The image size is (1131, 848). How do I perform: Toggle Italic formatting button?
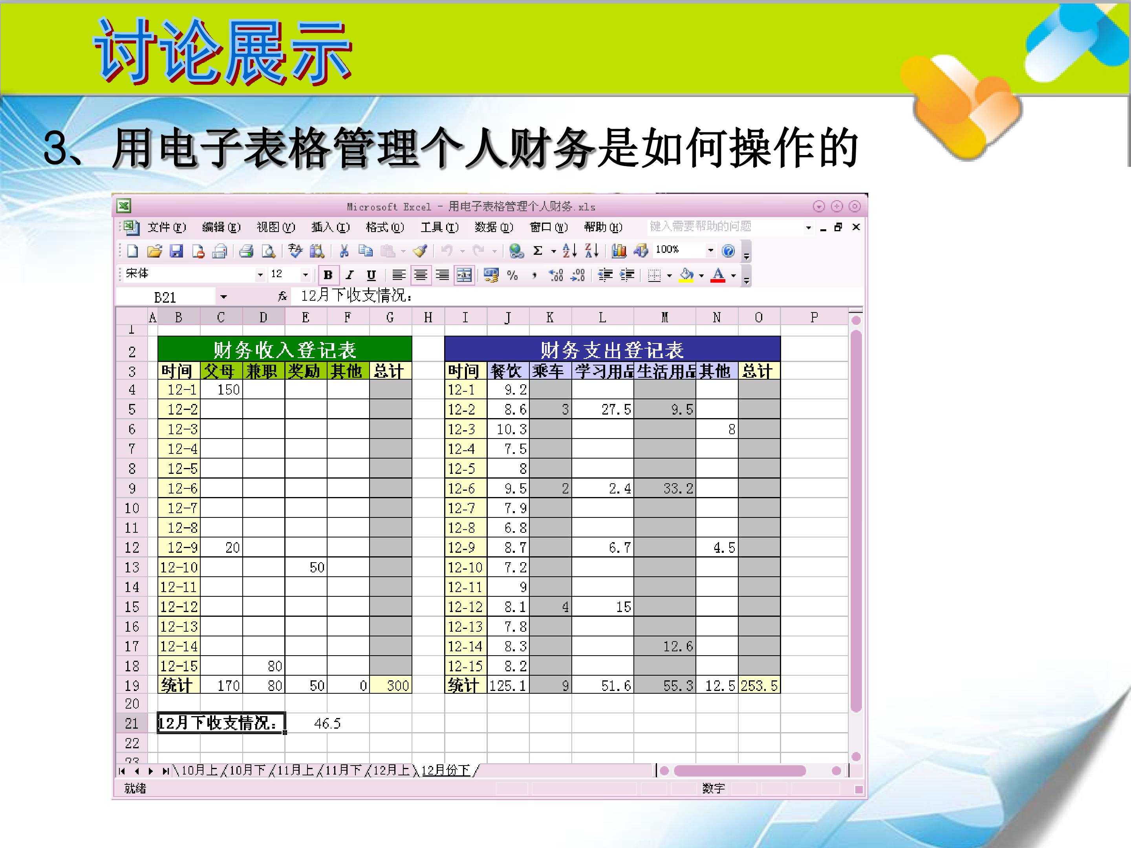(350, 275)
